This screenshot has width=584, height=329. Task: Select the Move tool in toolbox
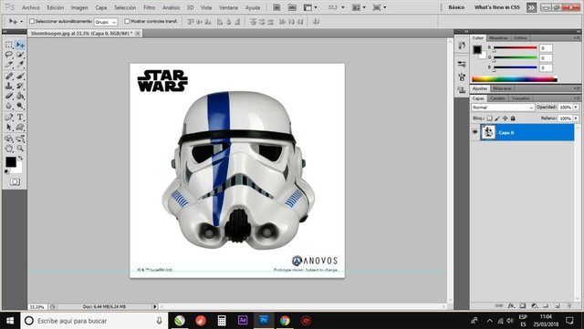coord(20,45)
